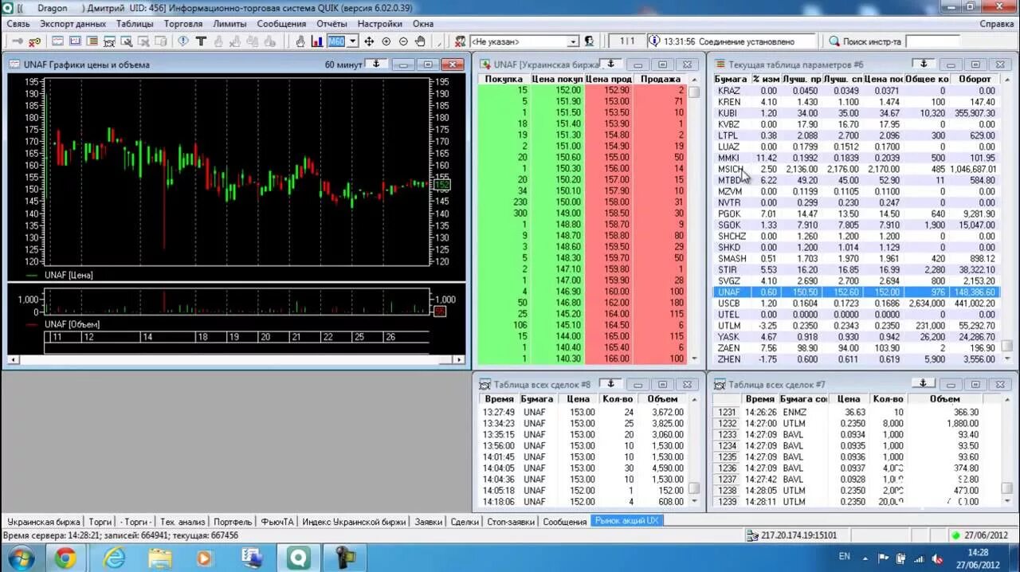The image size is (1020, 572).
Task: Click the Время header in trades table #8
Action: (499, 399)
